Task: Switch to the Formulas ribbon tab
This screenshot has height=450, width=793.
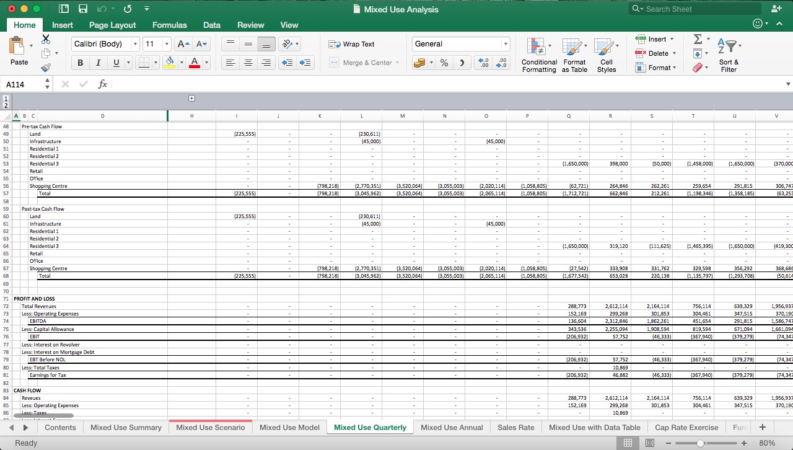Action: 169,25
